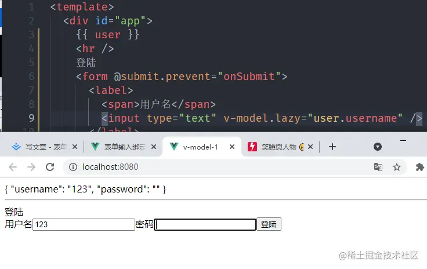427x269 pixels.
Task: Click the <hr /> tag on line 4
Action: [95, 49]
